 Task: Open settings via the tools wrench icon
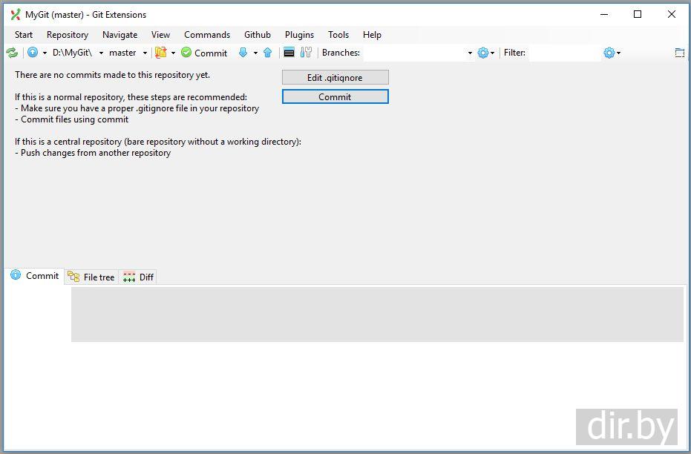(x=306, y=53)
